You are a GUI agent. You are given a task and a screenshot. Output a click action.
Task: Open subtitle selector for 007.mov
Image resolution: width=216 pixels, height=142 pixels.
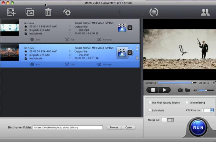pyautogui.click(x=70, y=58)
